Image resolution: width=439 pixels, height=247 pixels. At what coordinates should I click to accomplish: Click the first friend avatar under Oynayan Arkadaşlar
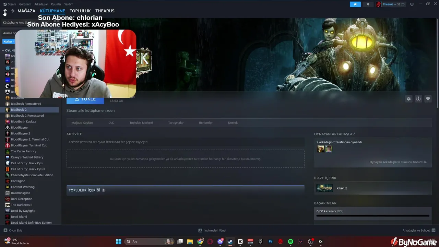click(x=321, y=149)
